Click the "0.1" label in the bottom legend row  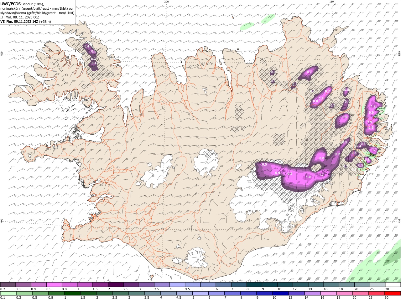(x=3, y=298)
